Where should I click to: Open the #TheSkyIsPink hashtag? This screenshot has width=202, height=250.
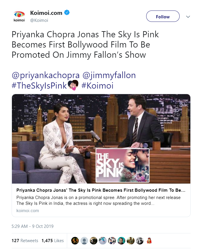39,86
